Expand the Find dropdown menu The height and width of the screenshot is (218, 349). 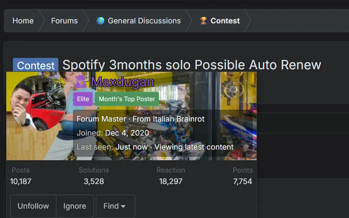[x=115, y=206]
